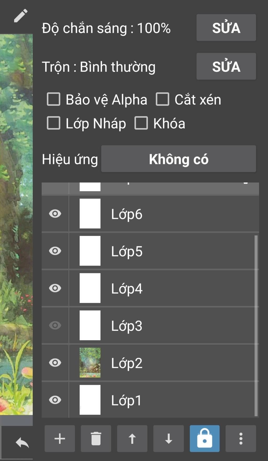Tick the Lớp Nháp checkbox
The image size is (268, 461).
(54, 123)
